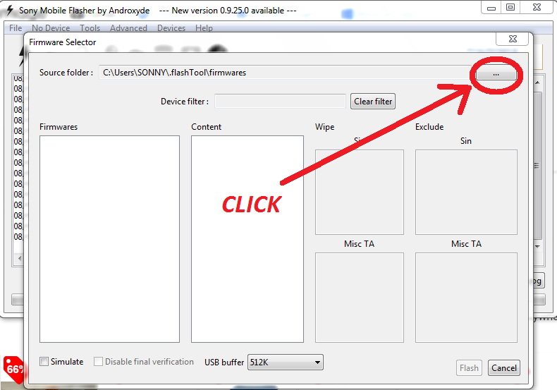557x390 pixels.
Task: Click the Firmwares list box
Action: pos(109,238)
